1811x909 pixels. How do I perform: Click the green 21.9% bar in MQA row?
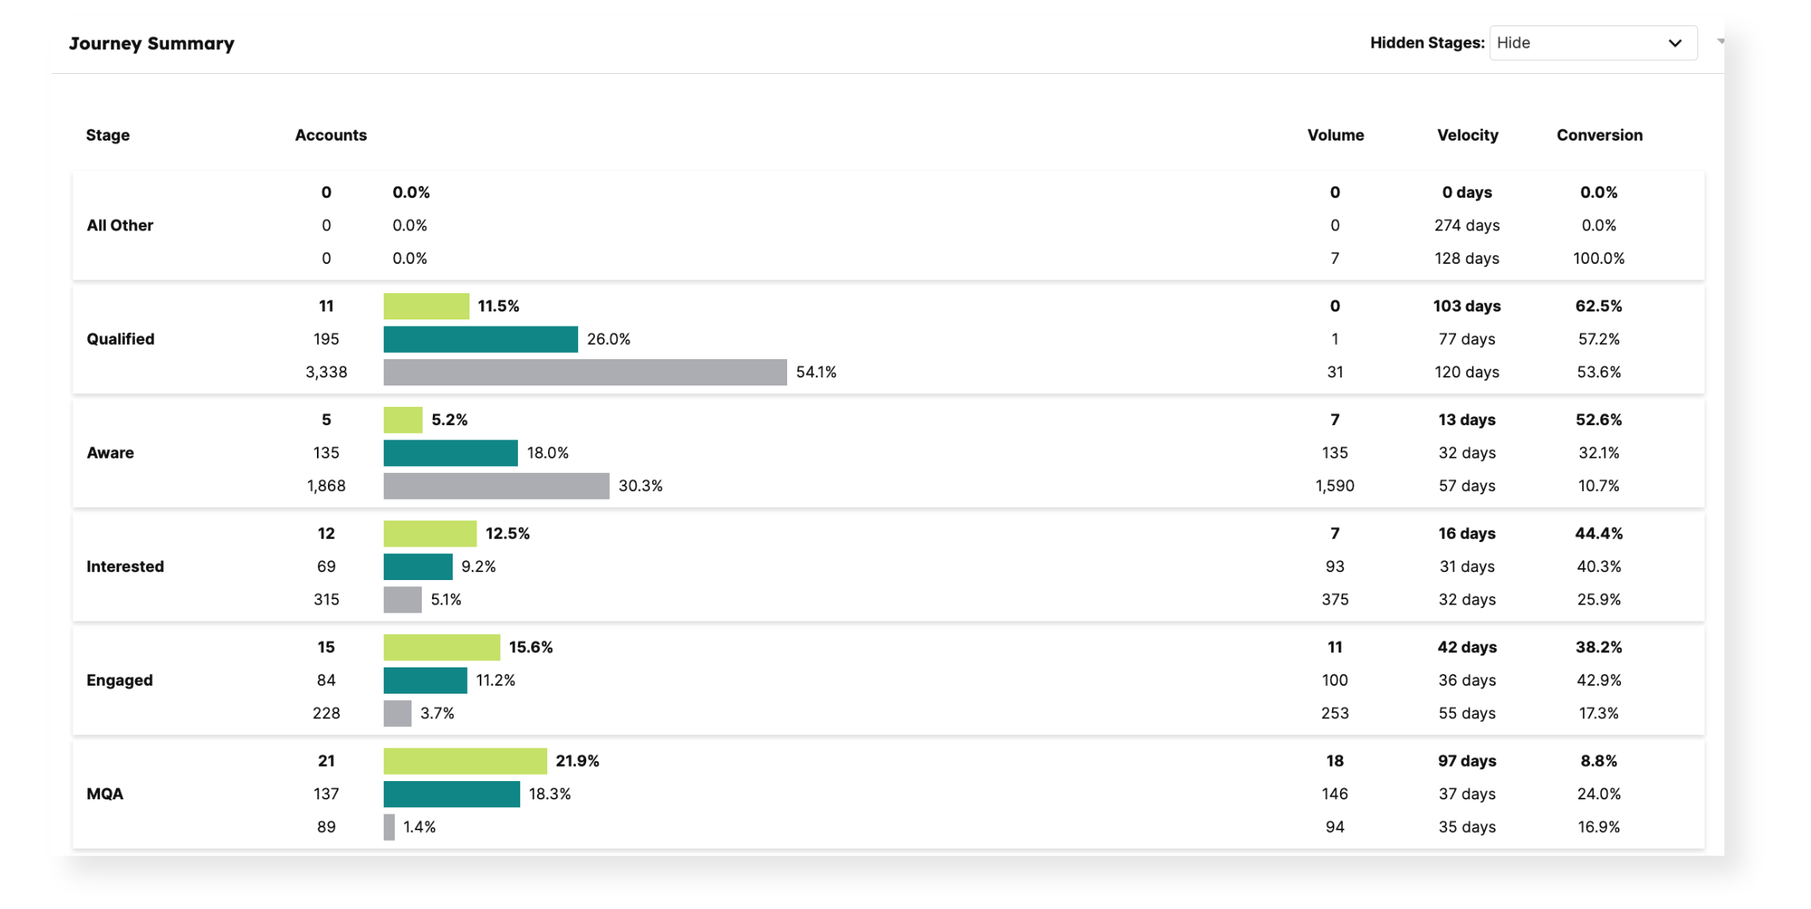point(465,760)
